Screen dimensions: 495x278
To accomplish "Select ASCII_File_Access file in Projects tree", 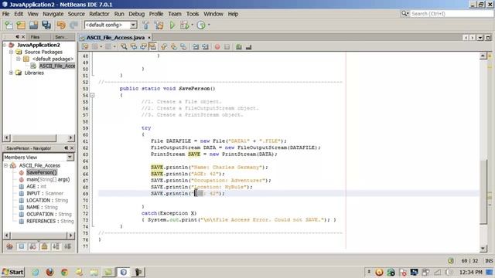I will click(56, 66).
